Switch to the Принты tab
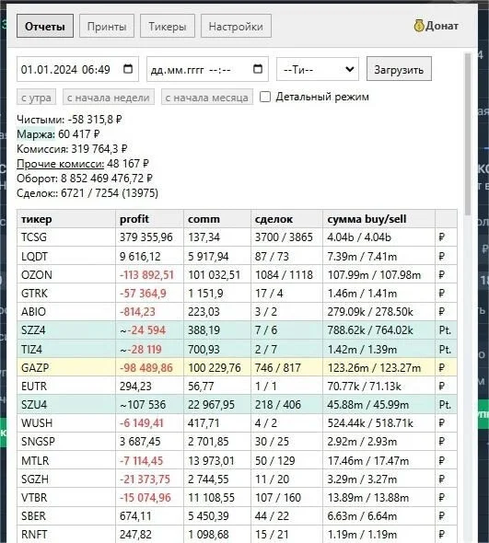 pos(107,26)
